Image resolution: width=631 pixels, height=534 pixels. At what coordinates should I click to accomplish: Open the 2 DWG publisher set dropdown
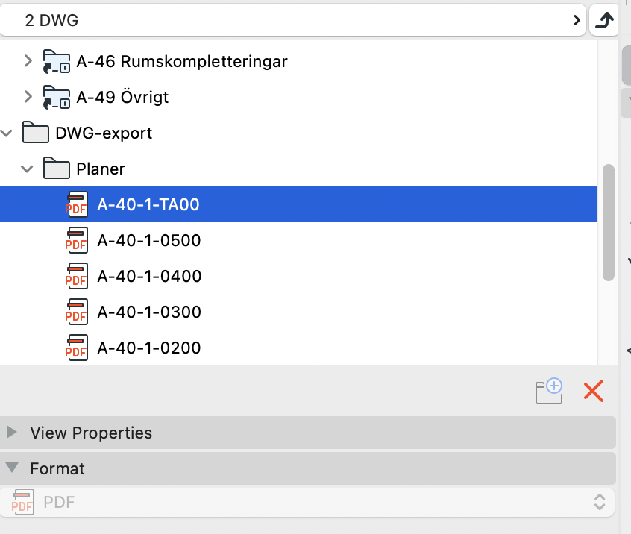[x=298, y=21]
